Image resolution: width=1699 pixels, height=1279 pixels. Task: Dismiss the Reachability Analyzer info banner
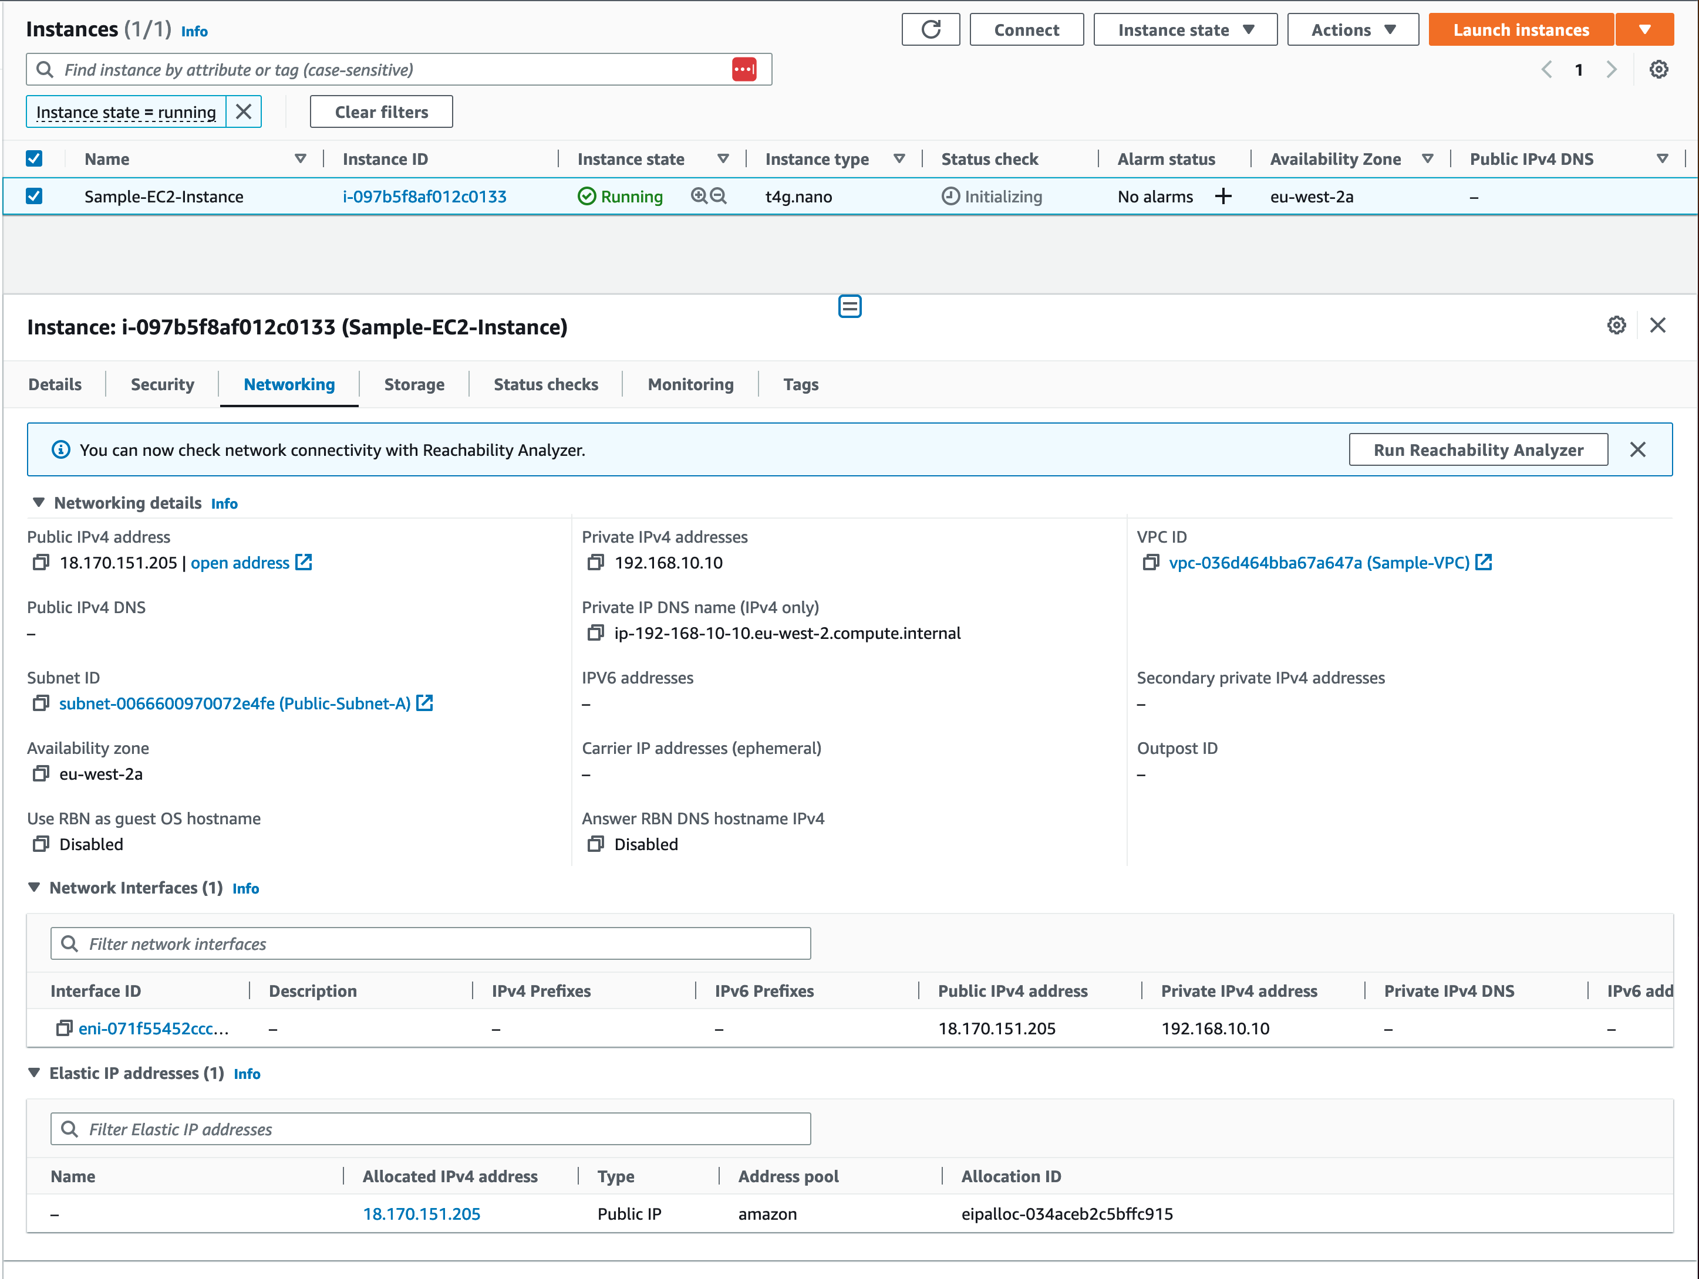(1637, 449)
